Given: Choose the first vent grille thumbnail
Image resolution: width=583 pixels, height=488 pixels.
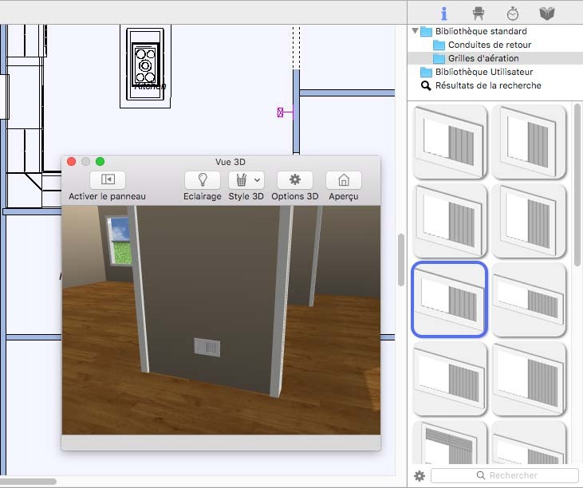Looking at the screenshot, I should coord(449,140).
